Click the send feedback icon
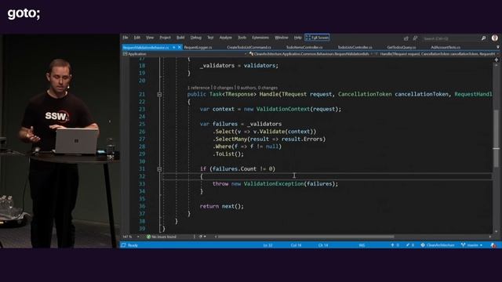This screenshot has height=282, width=502. (x=415, y=38)
